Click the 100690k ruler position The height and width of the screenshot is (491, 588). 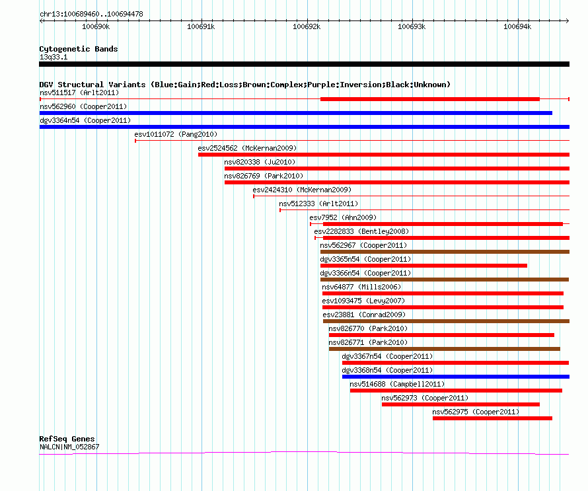96,26
